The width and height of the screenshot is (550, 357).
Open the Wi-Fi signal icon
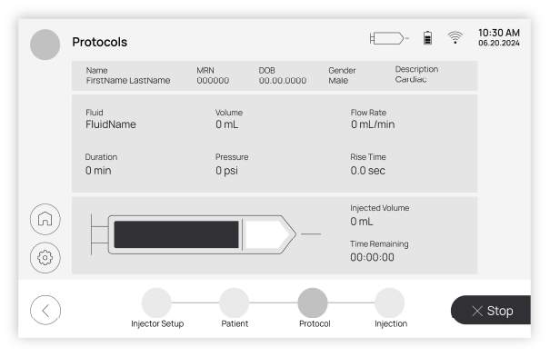[455, 37]
